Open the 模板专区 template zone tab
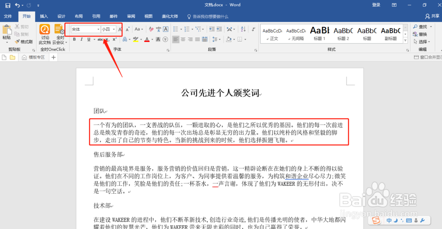The width and height of the screenshot is (442, 229). (34, 57)
